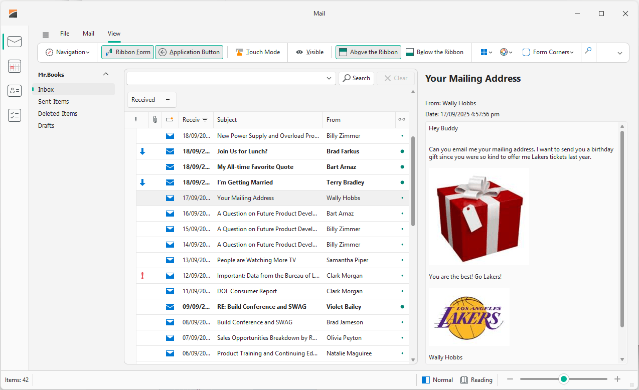The width and height of the screenshot is (639, 390).
Task: Click low priority arrow on I'm Getting Married
Action: [142, 182]
